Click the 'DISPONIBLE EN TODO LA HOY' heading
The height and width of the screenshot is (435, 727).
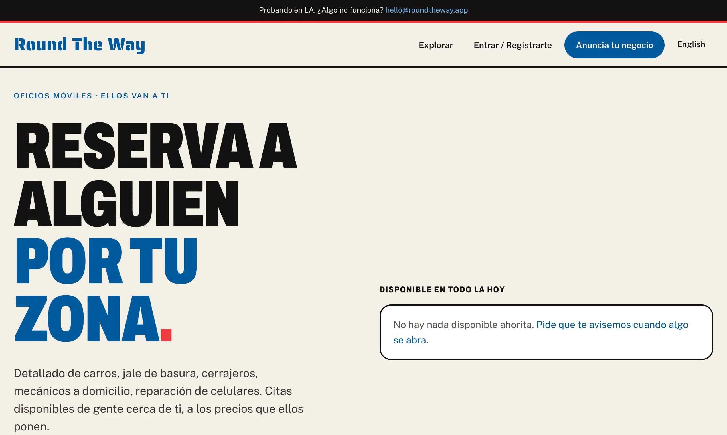pyautogui.click(x=442, y=290)
